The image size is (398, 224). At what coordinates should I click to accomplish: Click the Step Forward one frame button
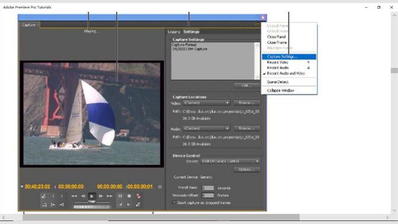tap(101, 196)
